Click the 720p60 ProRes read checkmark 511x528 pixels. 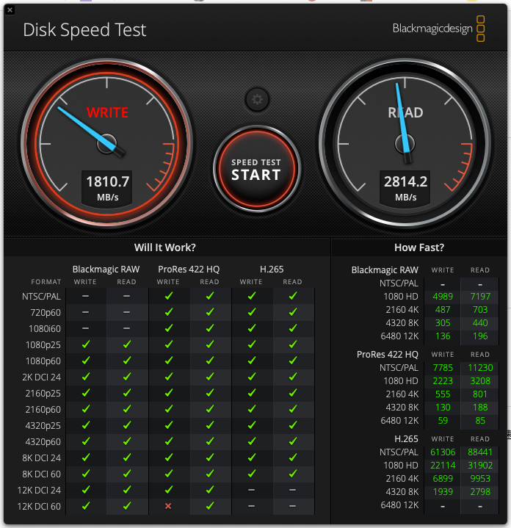(x=210, y=312)
